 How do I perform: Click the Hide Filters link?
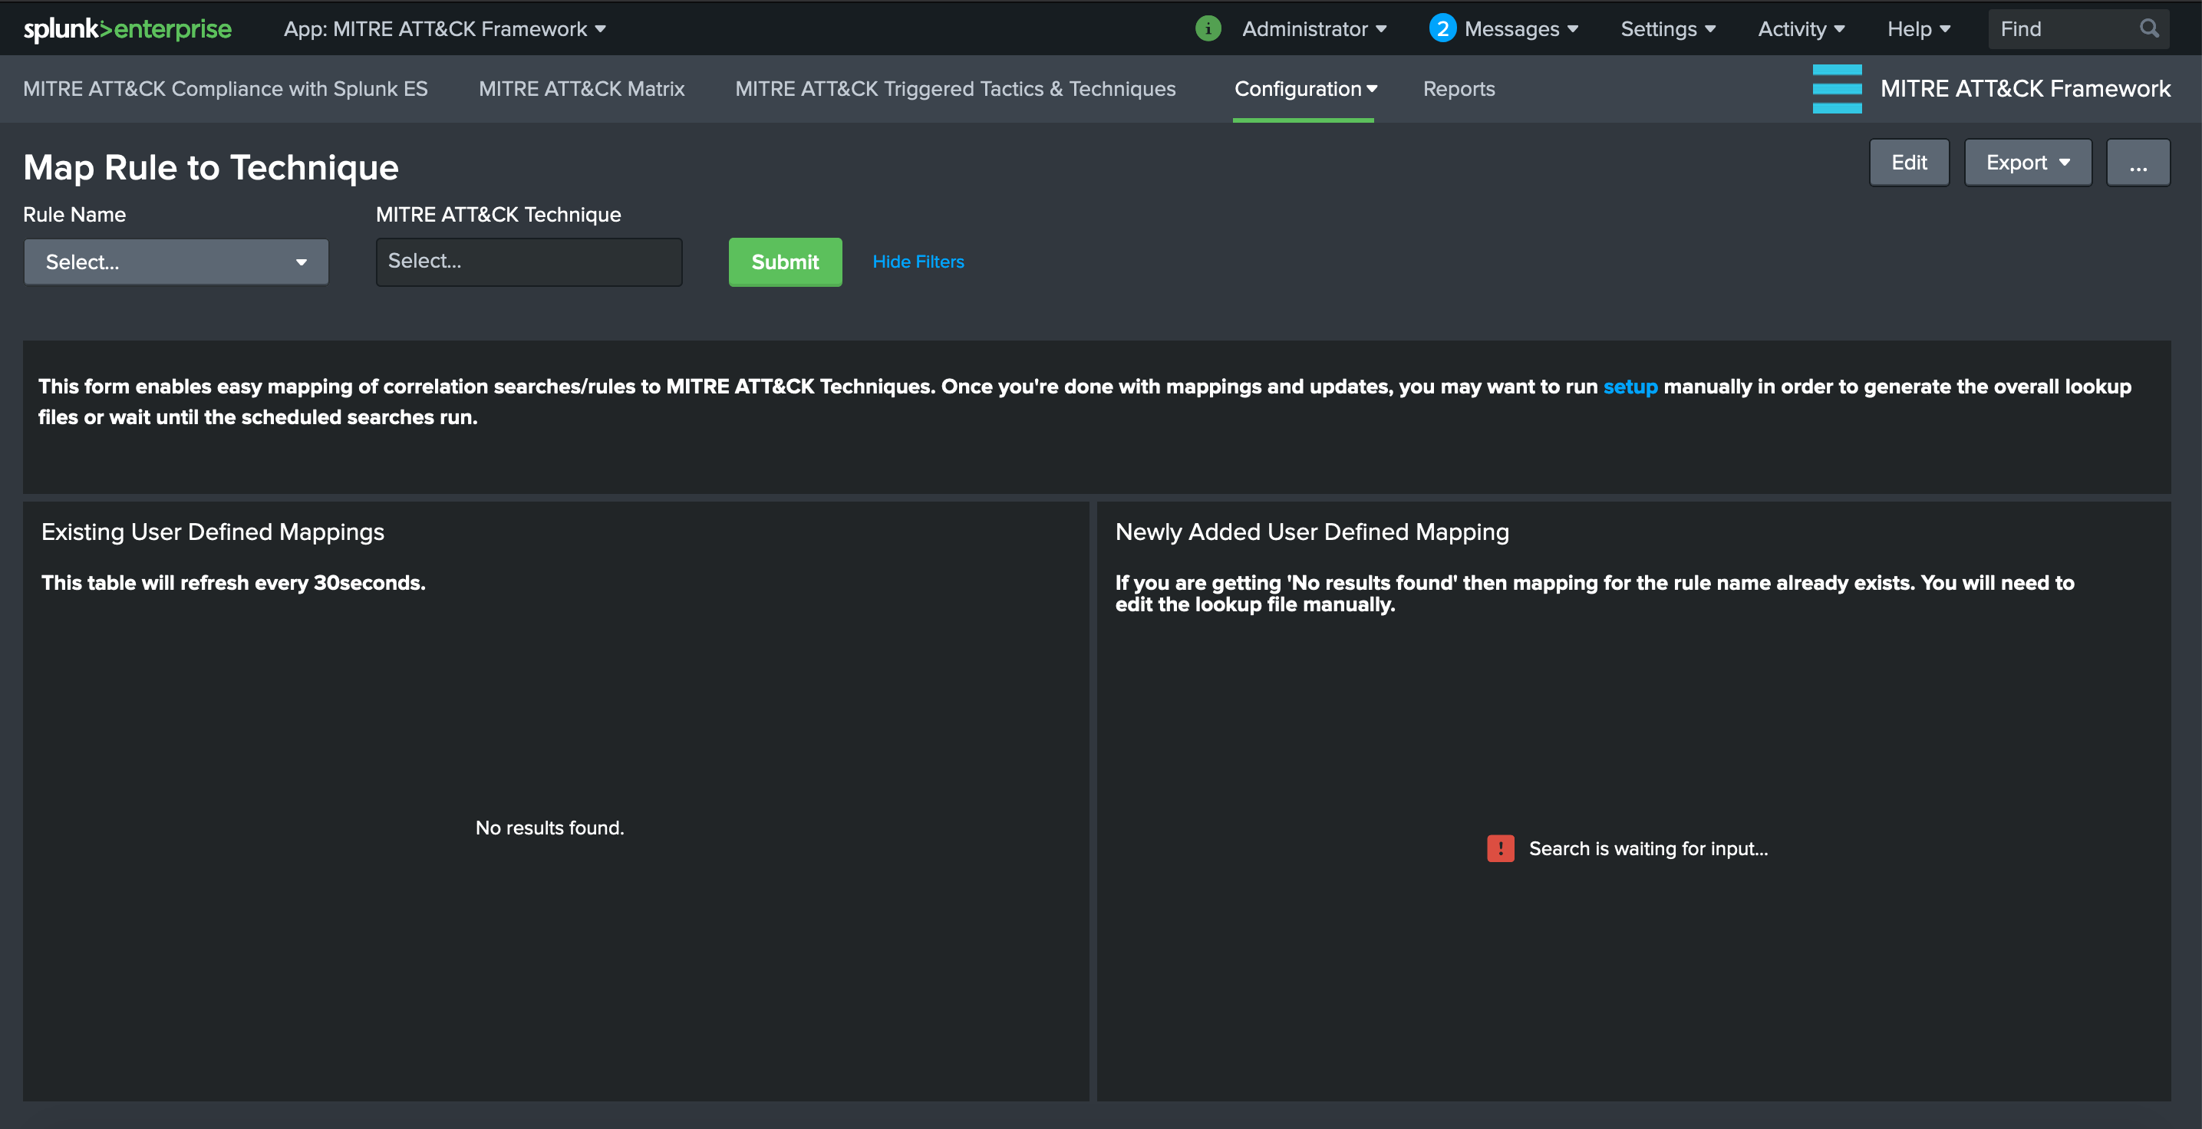point(917,262)
